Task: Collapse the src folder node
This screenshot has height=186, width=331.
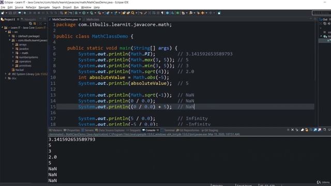Action: (x=6, y=32)
